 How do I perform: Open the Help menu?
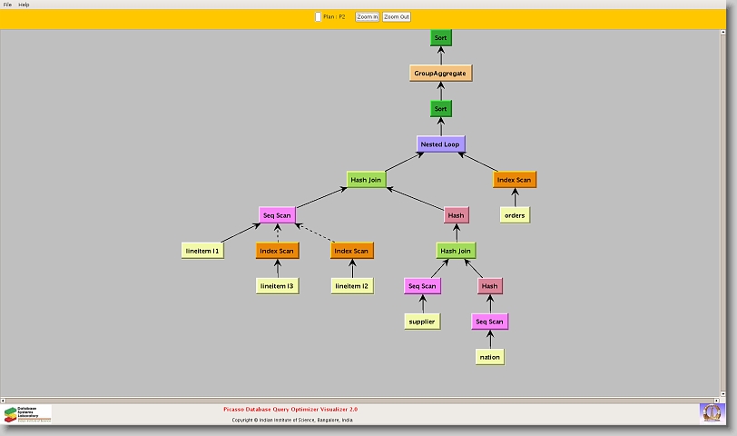(25, 5)
